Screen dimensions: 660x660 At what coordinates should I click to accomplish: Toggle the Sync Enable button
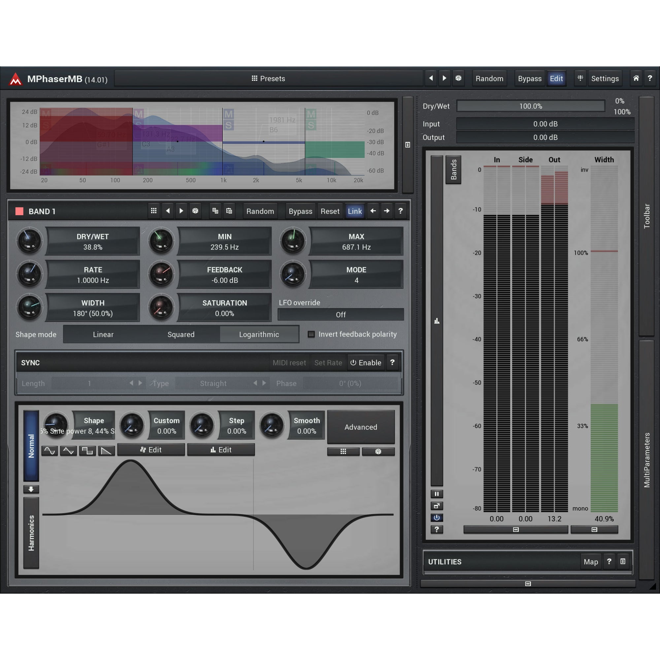tap(366, 362)
